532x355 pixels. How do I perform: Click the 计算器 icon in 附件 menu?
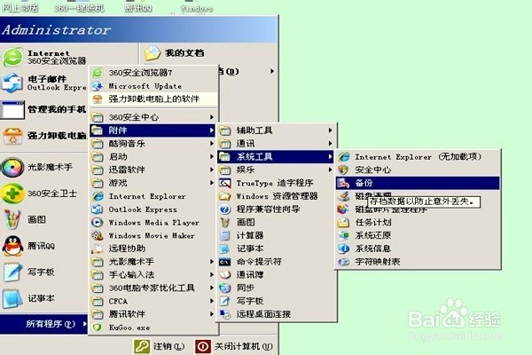point(225,235)
